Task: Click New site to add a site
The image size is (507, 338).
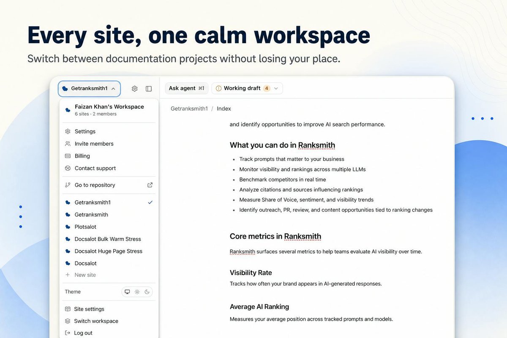Action: (109, 275)
